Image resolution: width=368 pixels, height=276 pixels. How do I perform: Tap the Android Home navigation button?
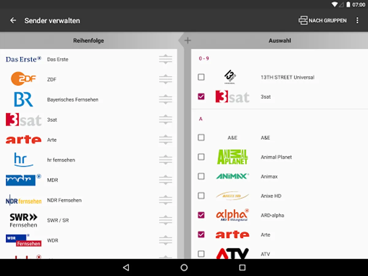click(184, 267)
